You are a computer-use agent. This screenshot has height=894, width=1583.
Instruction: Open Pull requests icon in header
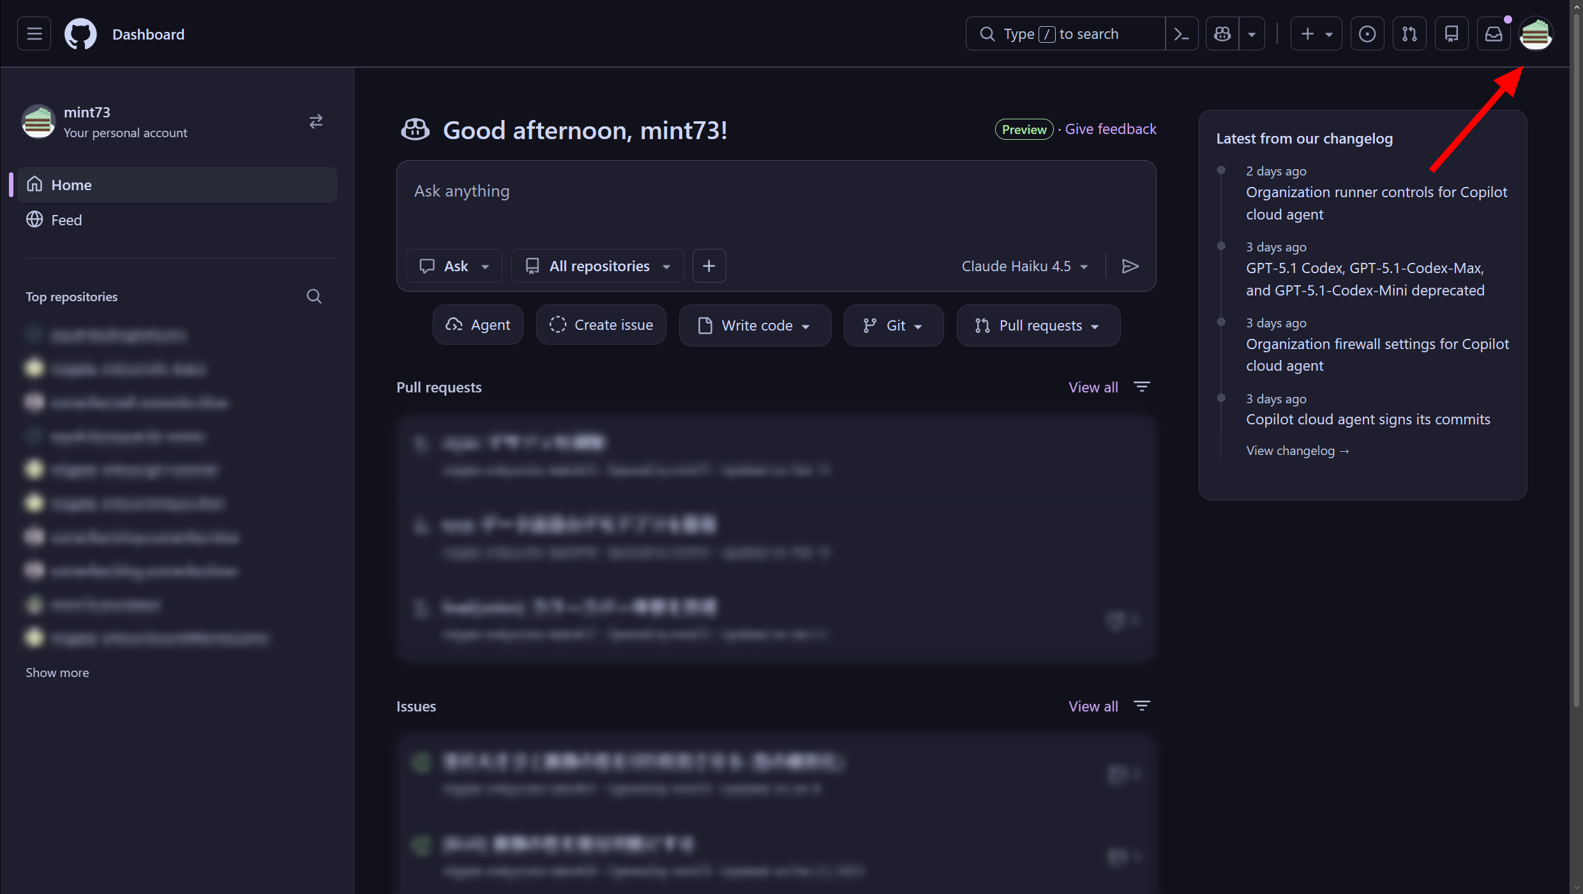(x=1409, y=34)
